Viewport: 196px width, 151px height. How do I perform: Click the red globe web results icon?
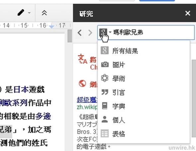click(82, 83)
